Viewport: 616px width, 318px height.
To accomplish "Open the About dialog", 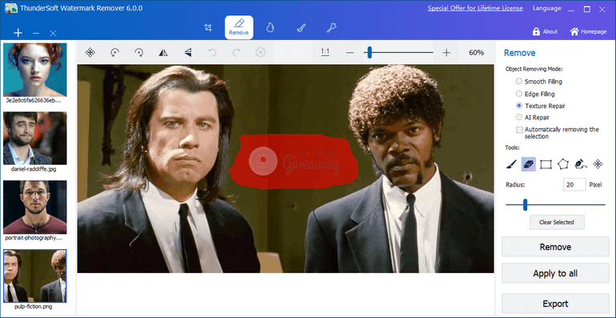I will click(x=545, y=32).
